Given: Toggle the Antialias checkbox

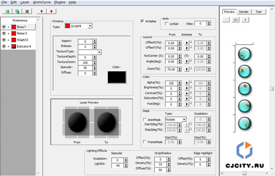Looking at the screenshot, I should [142, 21].
